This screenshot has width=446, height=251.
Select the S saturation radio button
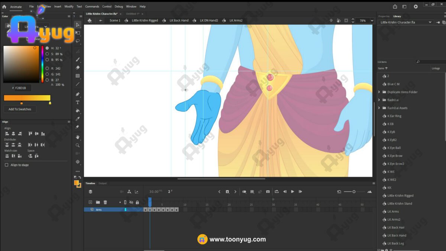pyautogui.click(x=47, y=54)
